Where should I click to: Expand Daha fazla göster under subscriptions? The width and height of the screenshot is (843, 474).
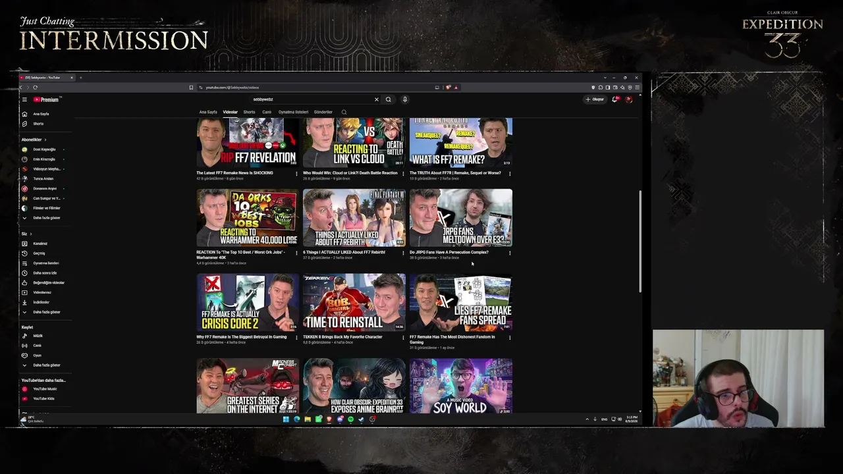(46, 218)
